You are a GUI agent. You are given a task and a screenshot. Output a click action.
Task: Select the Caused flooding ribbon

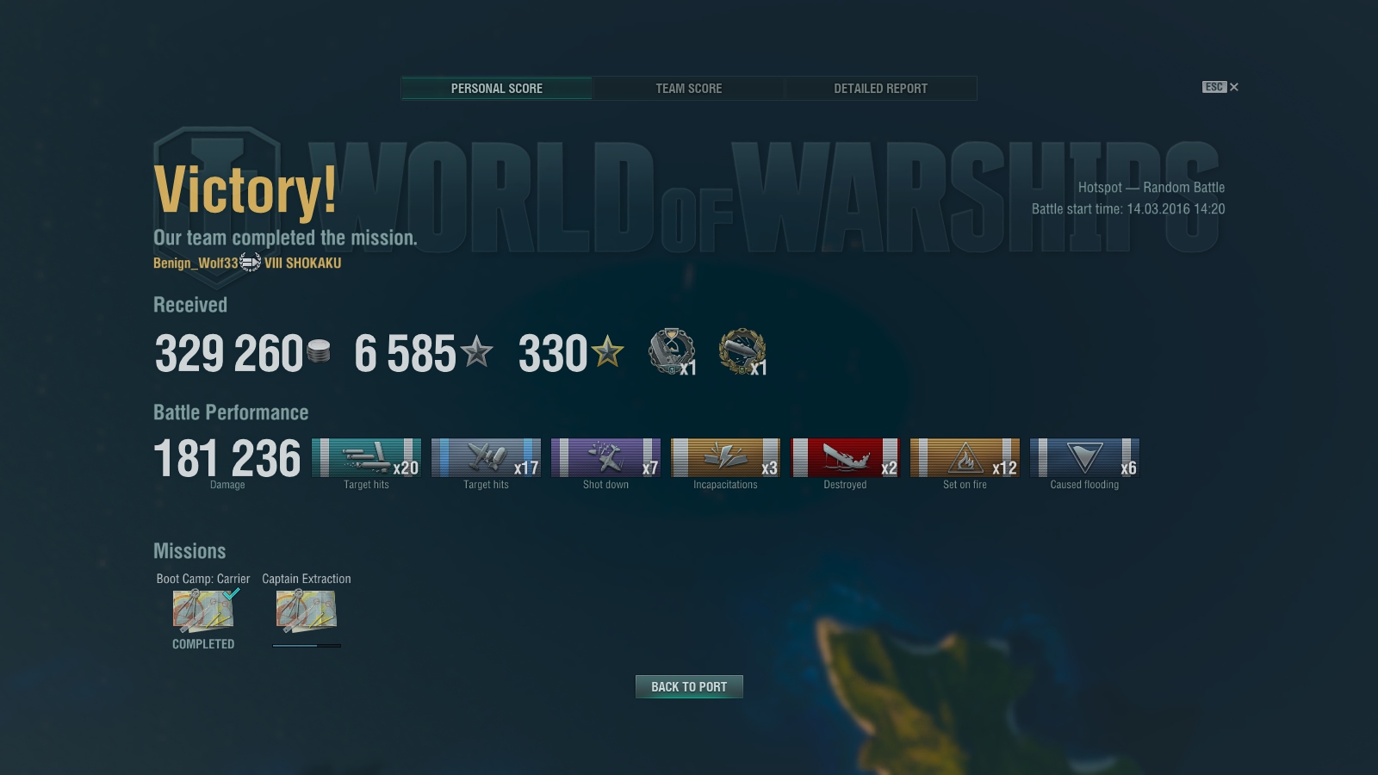point(1084,457)
